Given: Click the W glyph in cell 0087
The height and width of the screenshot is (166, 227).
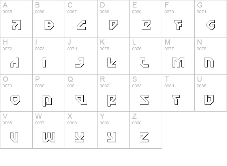Looking at the screenshot, I should pyautogui.click(x=49, y=137).
